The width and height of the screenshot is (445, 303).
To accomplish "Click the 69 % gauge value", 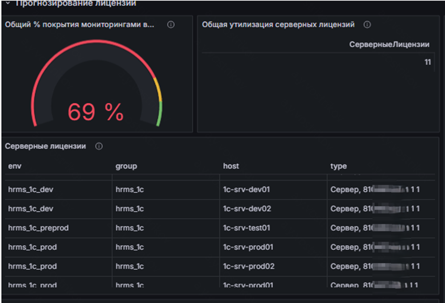I will 96,111.
